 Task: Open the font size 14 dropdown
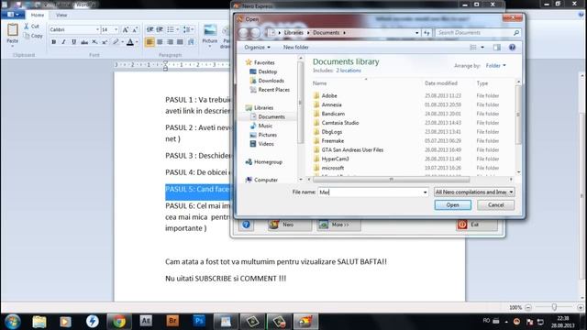pos(116,29)
